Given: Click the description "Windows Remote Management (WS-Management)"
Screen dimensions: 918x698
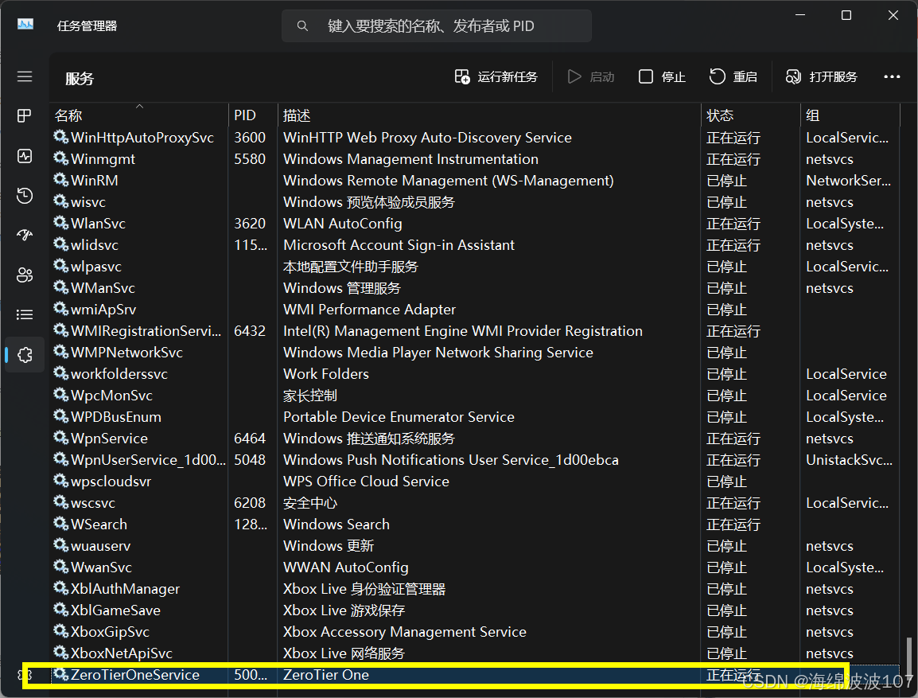Looking at the screenshot, I should pos(449,181).
